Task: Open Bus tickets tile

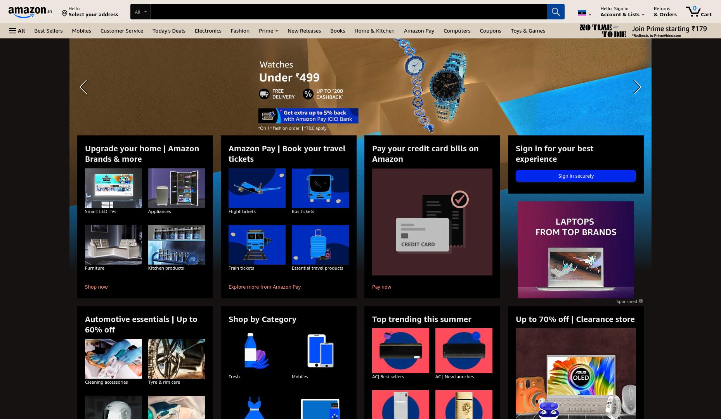Action: point(320,188)
